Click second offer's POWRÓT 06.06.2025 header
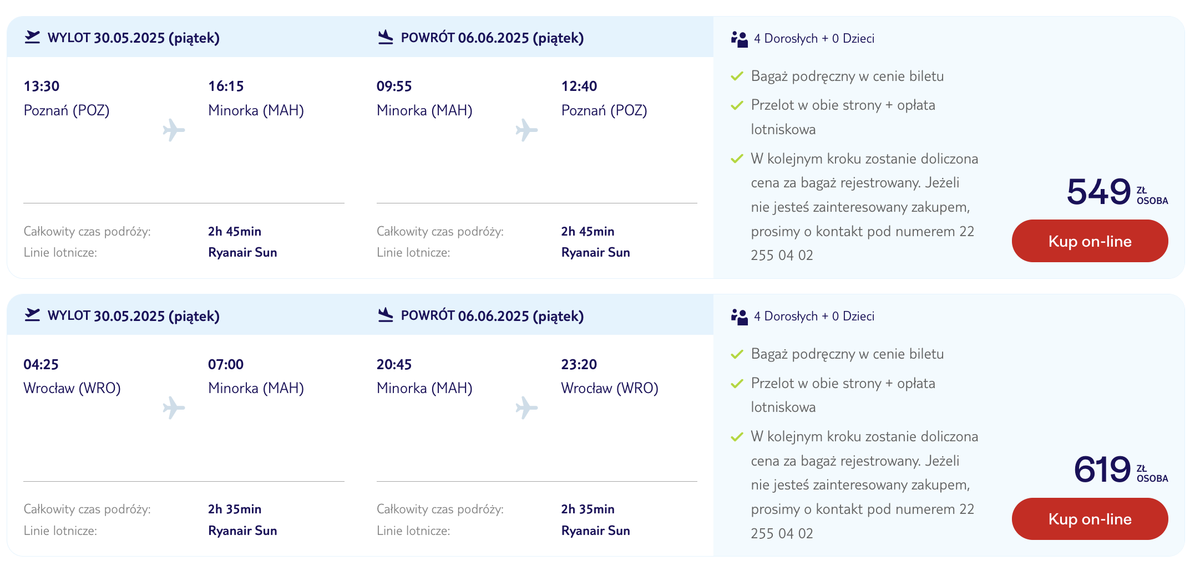 [492, 315]
